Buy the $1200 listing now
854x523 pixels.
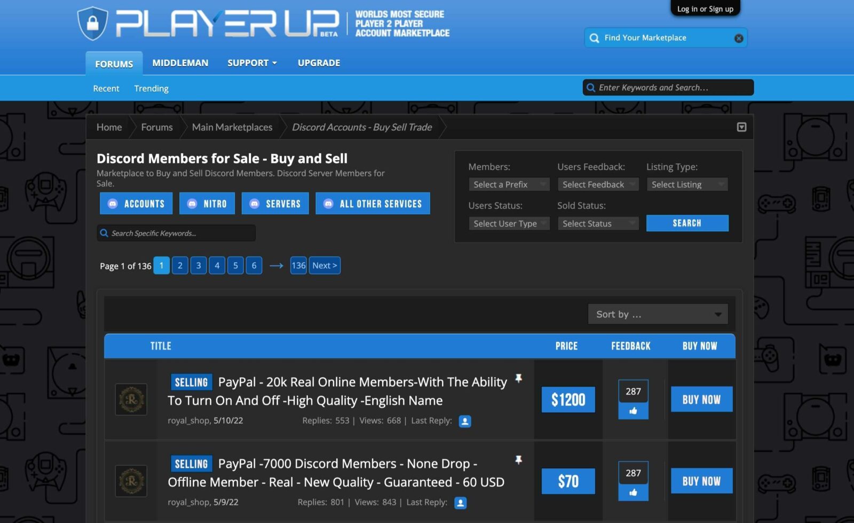701,399
